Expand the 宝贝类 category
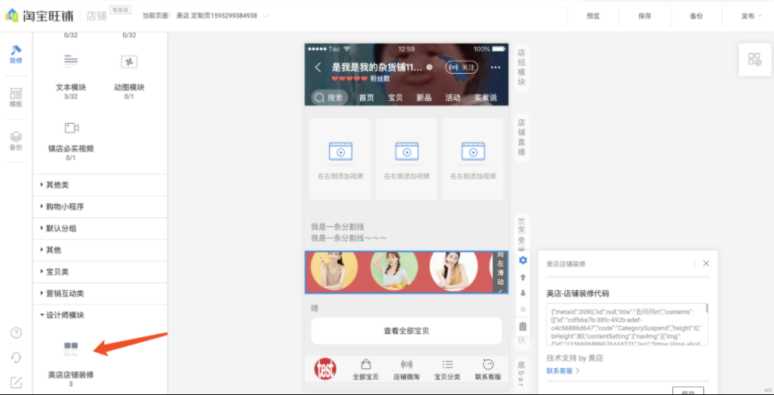This screenshot has width=774, height=395. (57, 272)
